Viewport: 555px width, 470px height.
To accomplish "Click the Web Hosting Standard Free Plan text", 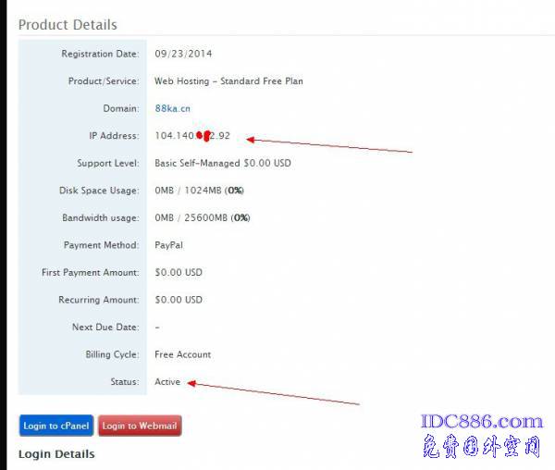I will point(228,81).
